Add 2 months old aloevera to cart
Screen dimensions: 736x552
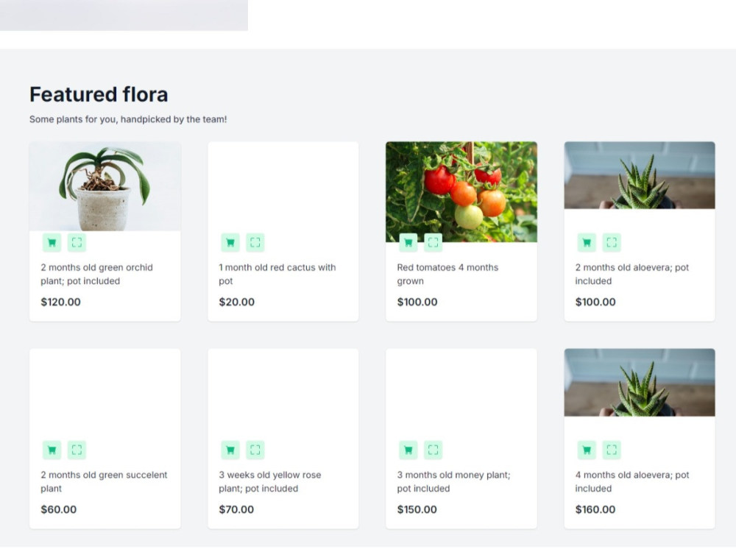click(x=587, y=243)
